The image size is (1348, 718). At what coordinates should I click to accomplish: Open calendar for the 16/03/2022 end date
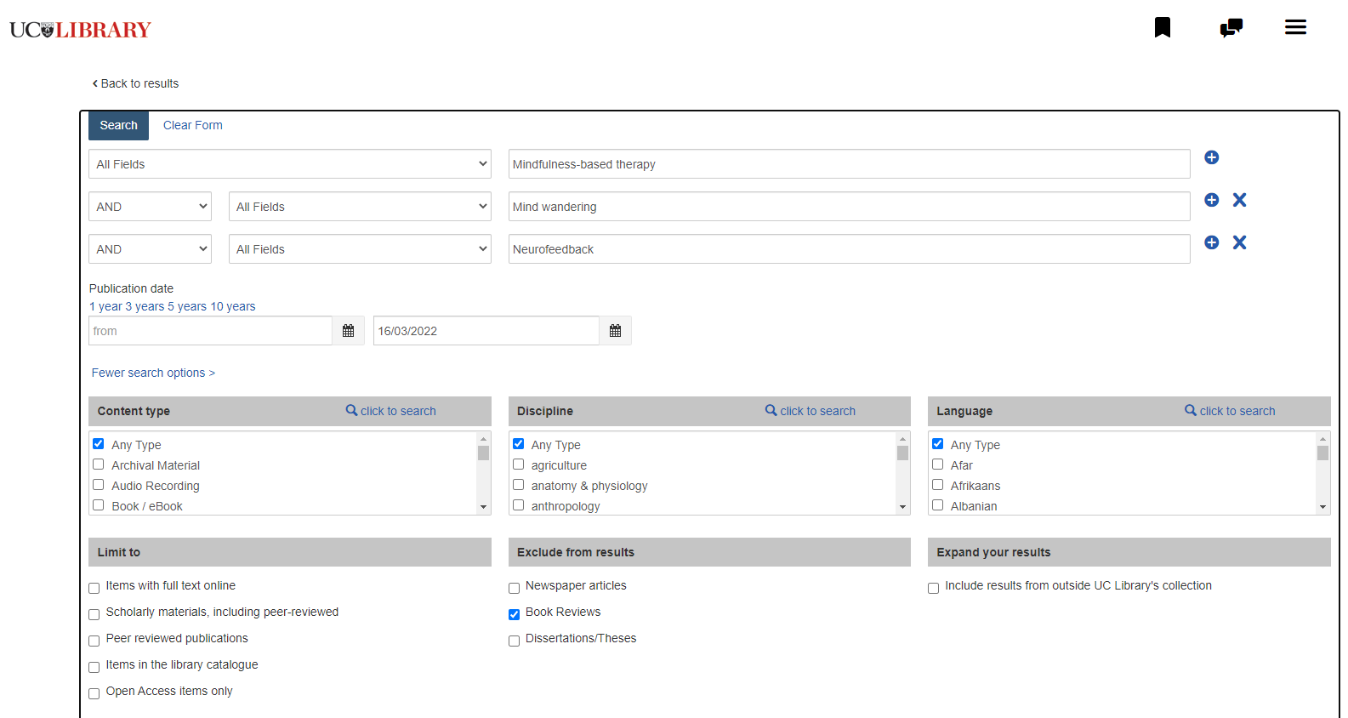click(x=615, y=331)
